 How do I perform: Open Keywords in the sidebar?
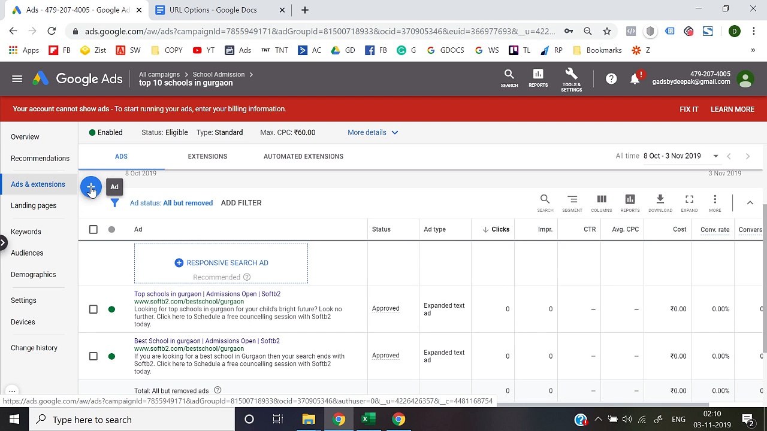pos(26,232)
